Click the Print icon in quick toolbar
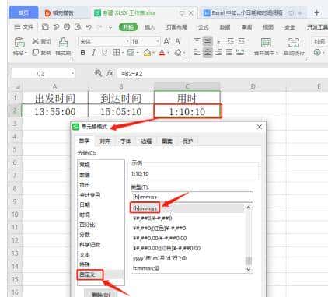The height and width of the screenshot is (297, 328). (x=67, y=26)
